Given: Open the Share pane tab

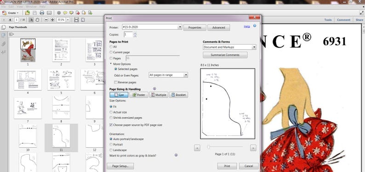Looking at the screenshot, I should coord(359,20).
